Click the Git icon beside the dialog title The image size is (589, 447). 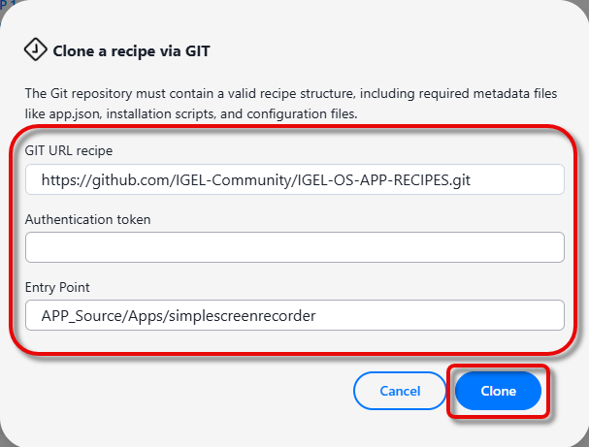35,49
